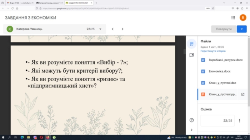Close the ЗАВДАННЯ З ЕКОНОМІКИ tab
Screen dimensions: 250x140
91,3
